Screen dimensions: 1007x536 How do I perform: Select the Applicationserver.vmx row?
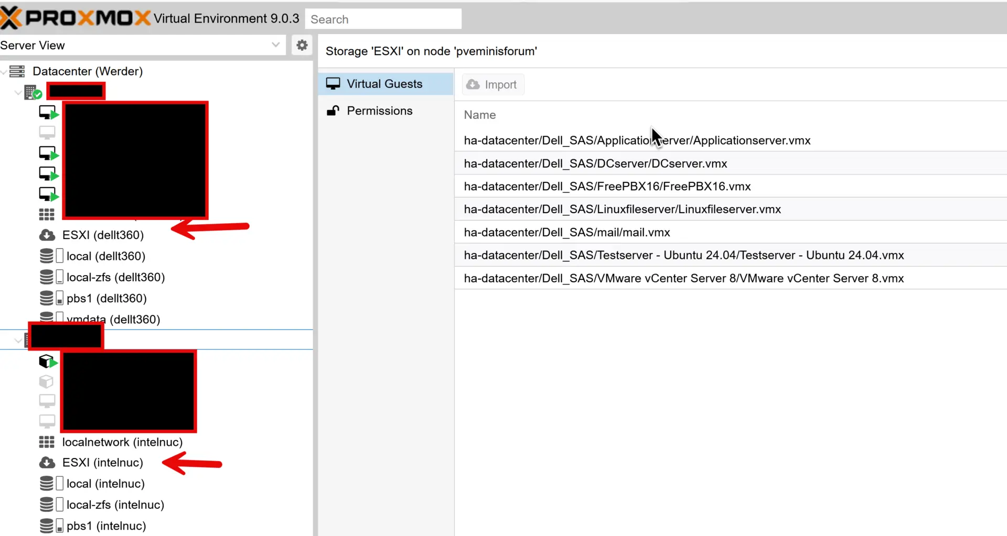click(x=730, y=140)
